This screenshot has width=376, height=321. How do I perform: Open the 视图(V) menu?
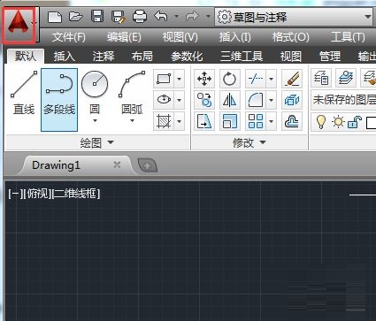(x=180, y=37)
